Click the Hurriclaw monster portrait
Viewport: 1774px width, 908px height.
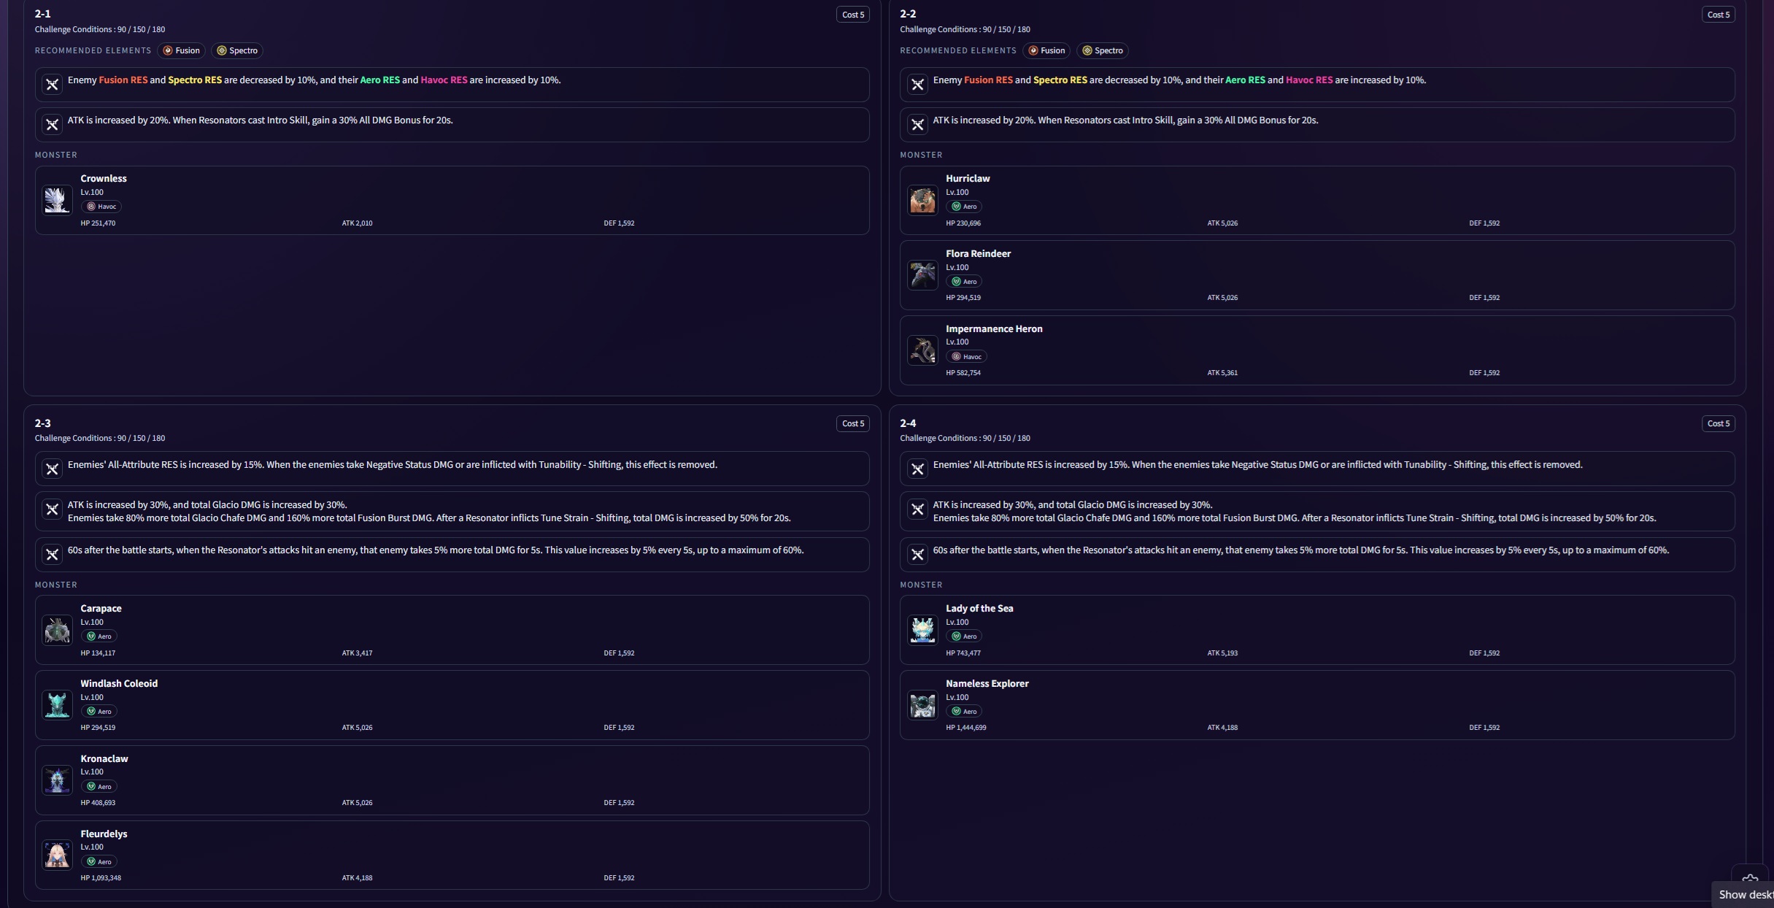[922, 200]
